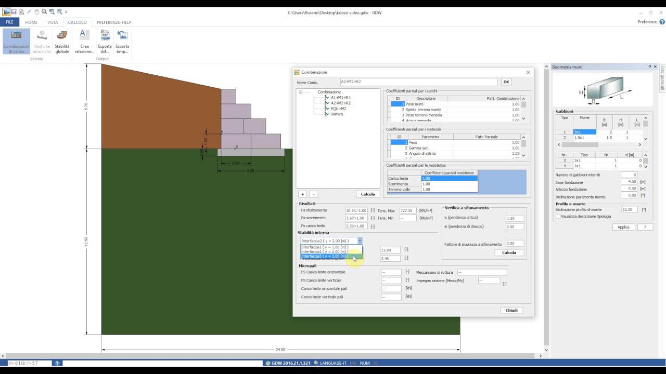Click OK next to Nome Comb. field
The width and height of the screenshot is (666, 374).
[506, 82]
